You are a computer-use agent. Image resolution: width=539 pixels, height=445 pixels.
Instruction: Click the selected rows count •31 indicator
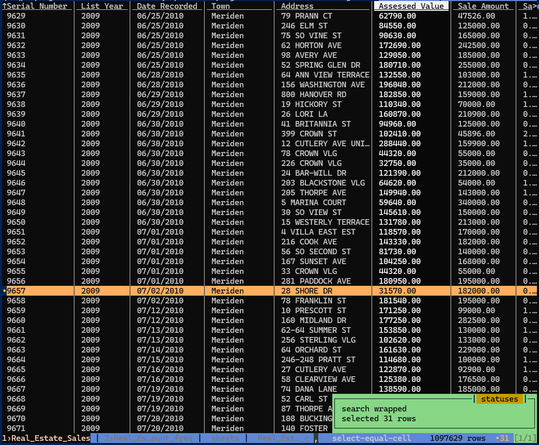point(502,438)
